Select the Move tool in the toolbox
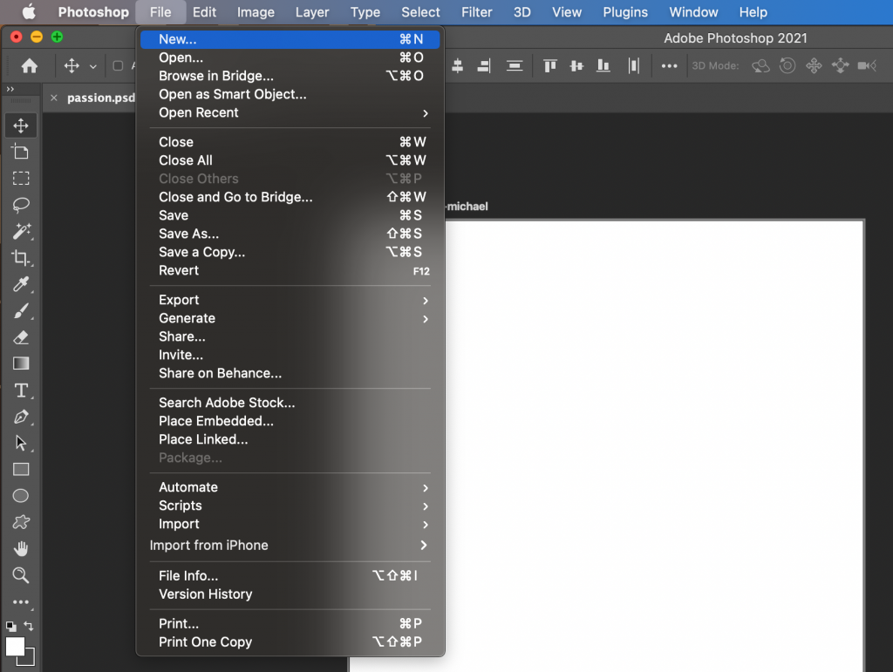The height and width of the screenshot is (672, 893). pos(21,126)
